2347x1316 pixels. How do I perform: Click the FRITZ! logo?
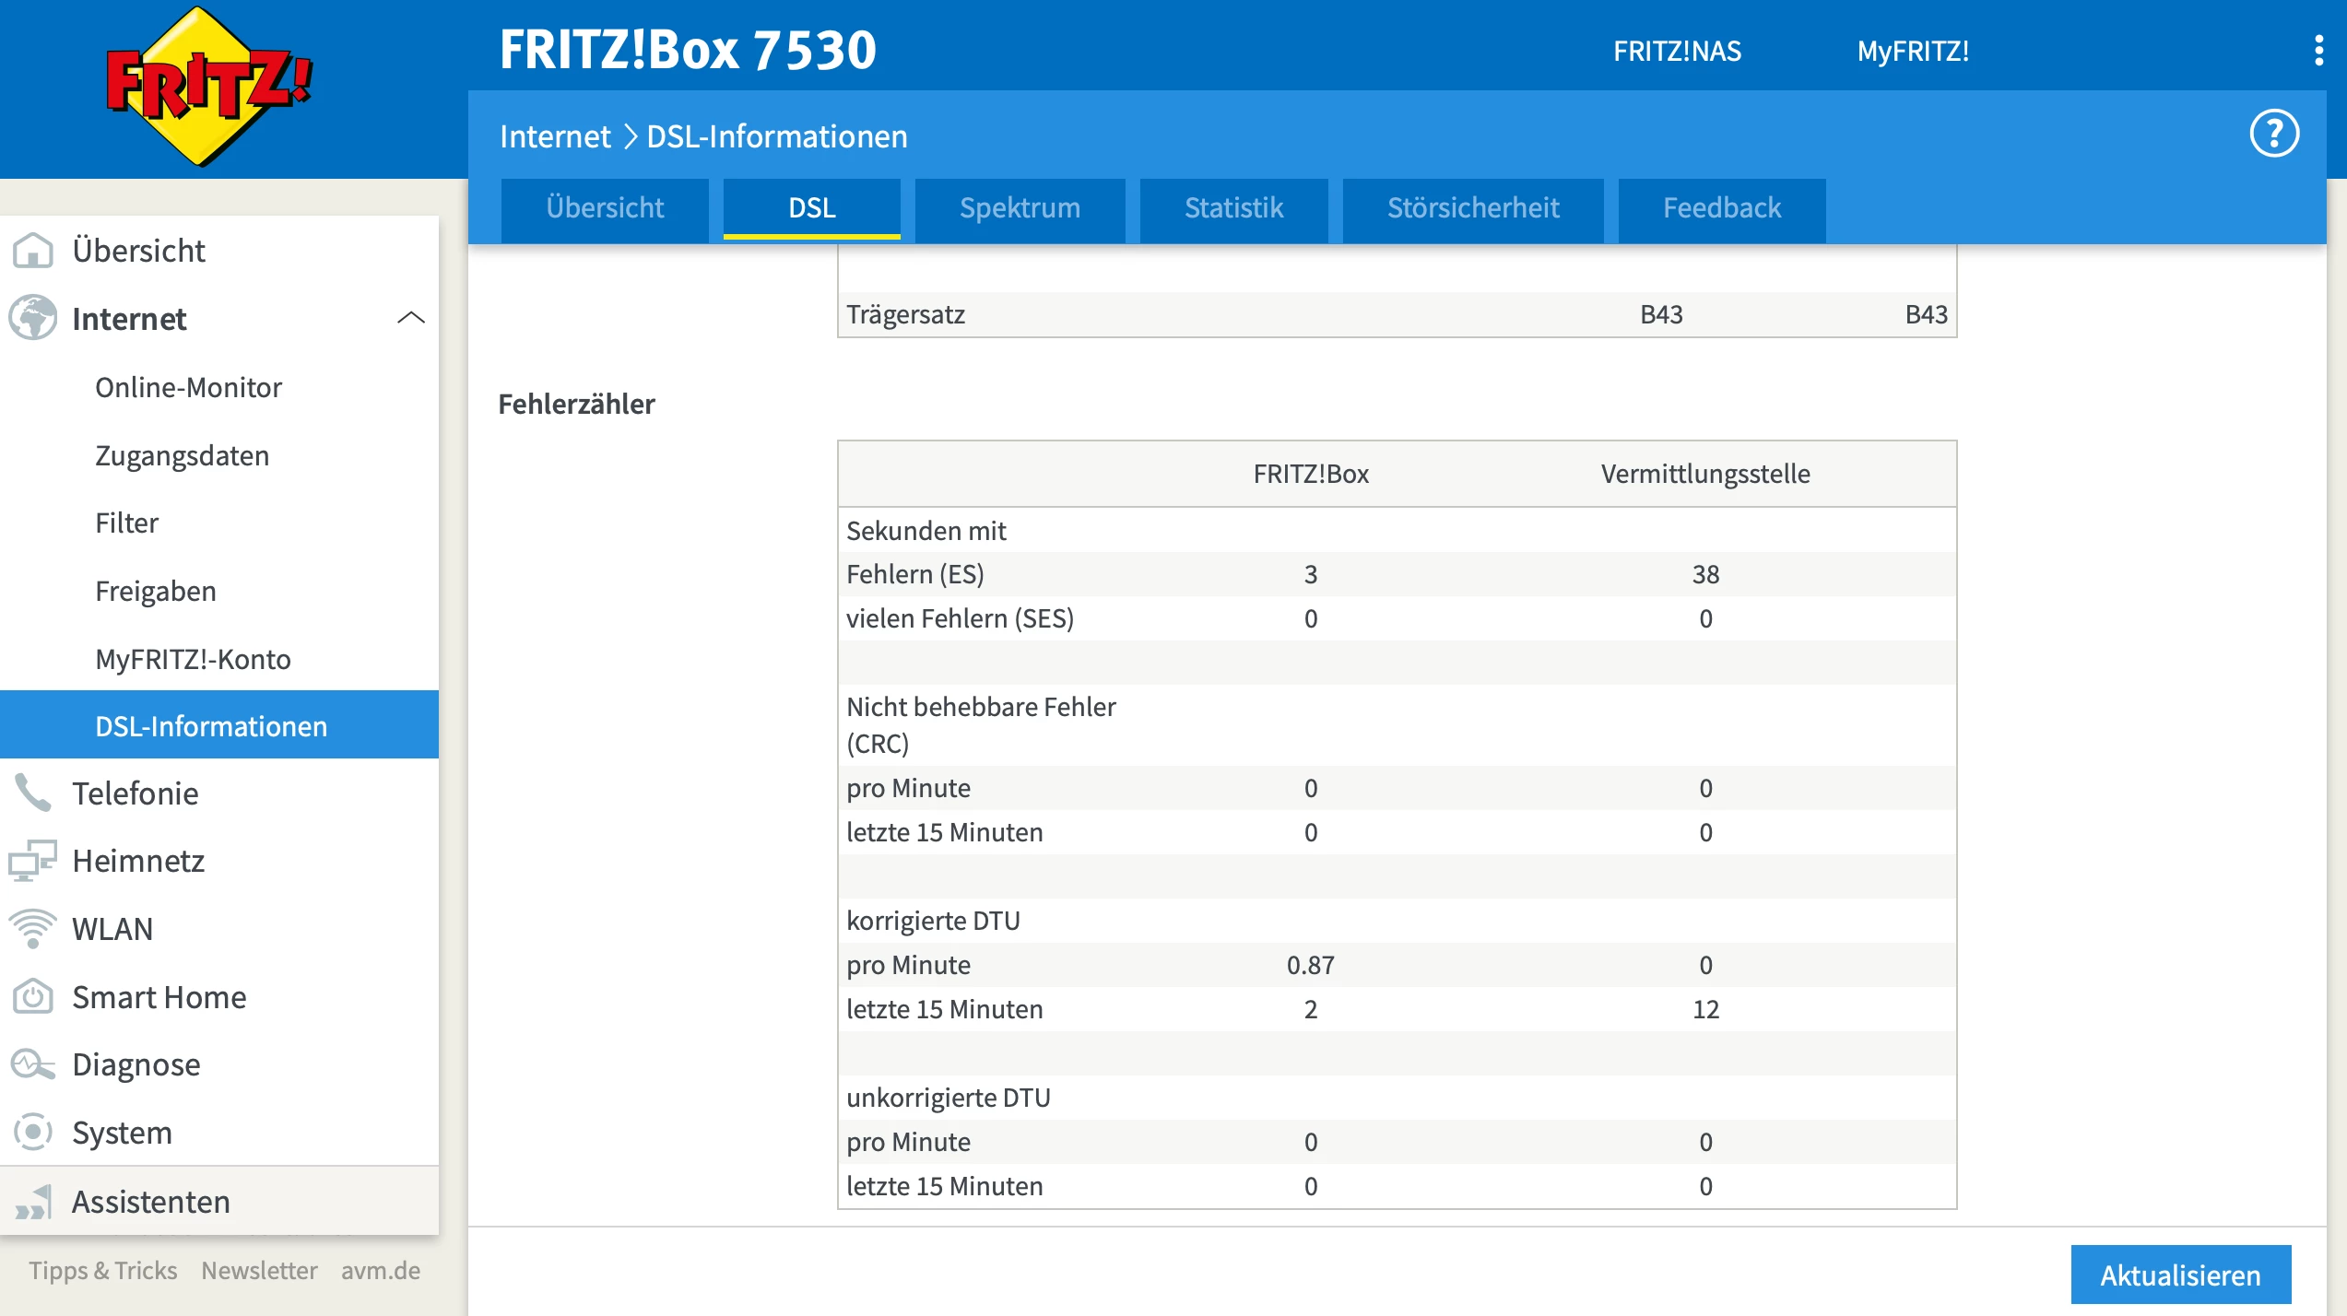[209, 88]
